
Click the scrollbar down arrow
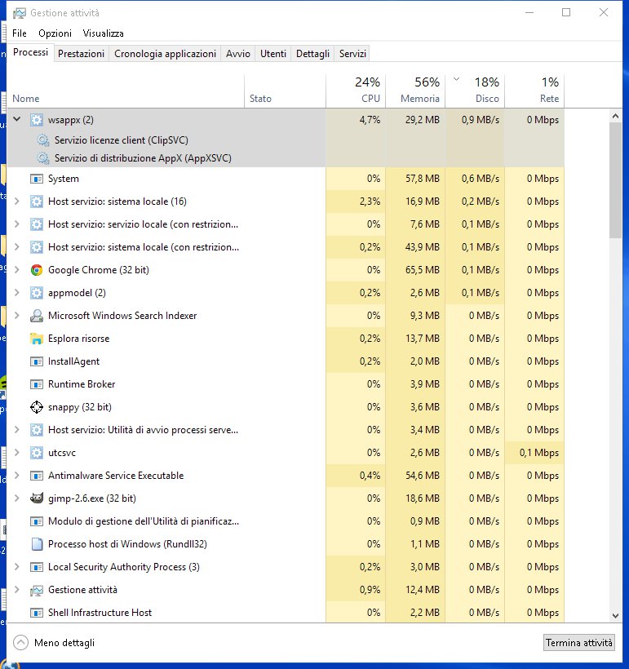tap(615, 616)
